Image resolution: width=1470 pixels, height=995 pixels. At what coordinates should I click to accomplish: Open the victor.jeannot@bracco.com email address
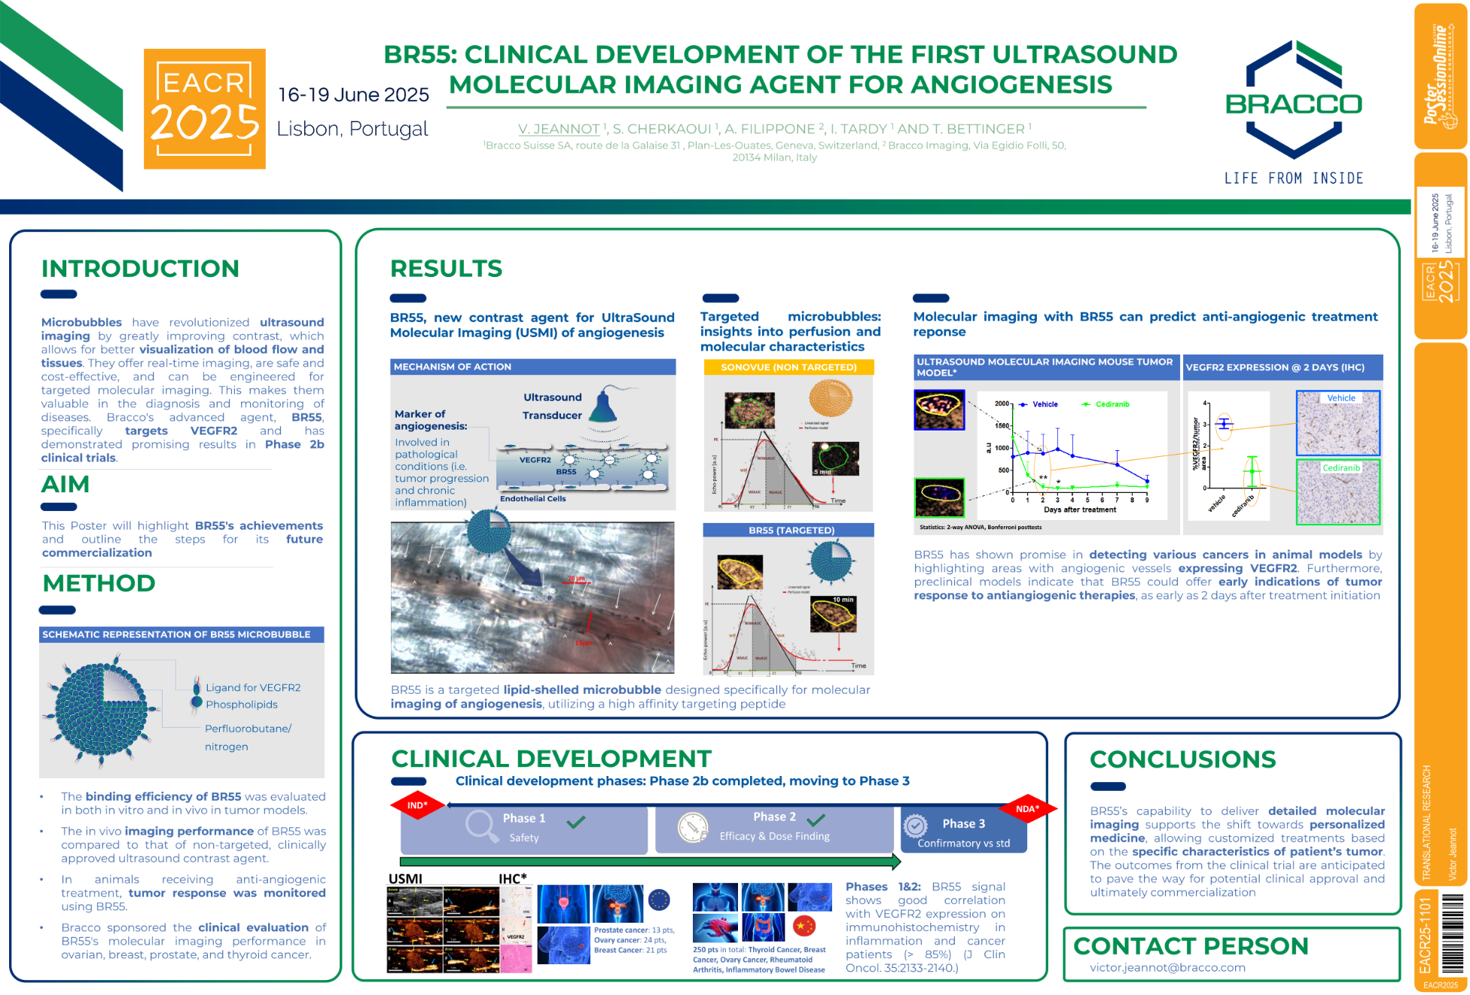(x=1167, y=968)
